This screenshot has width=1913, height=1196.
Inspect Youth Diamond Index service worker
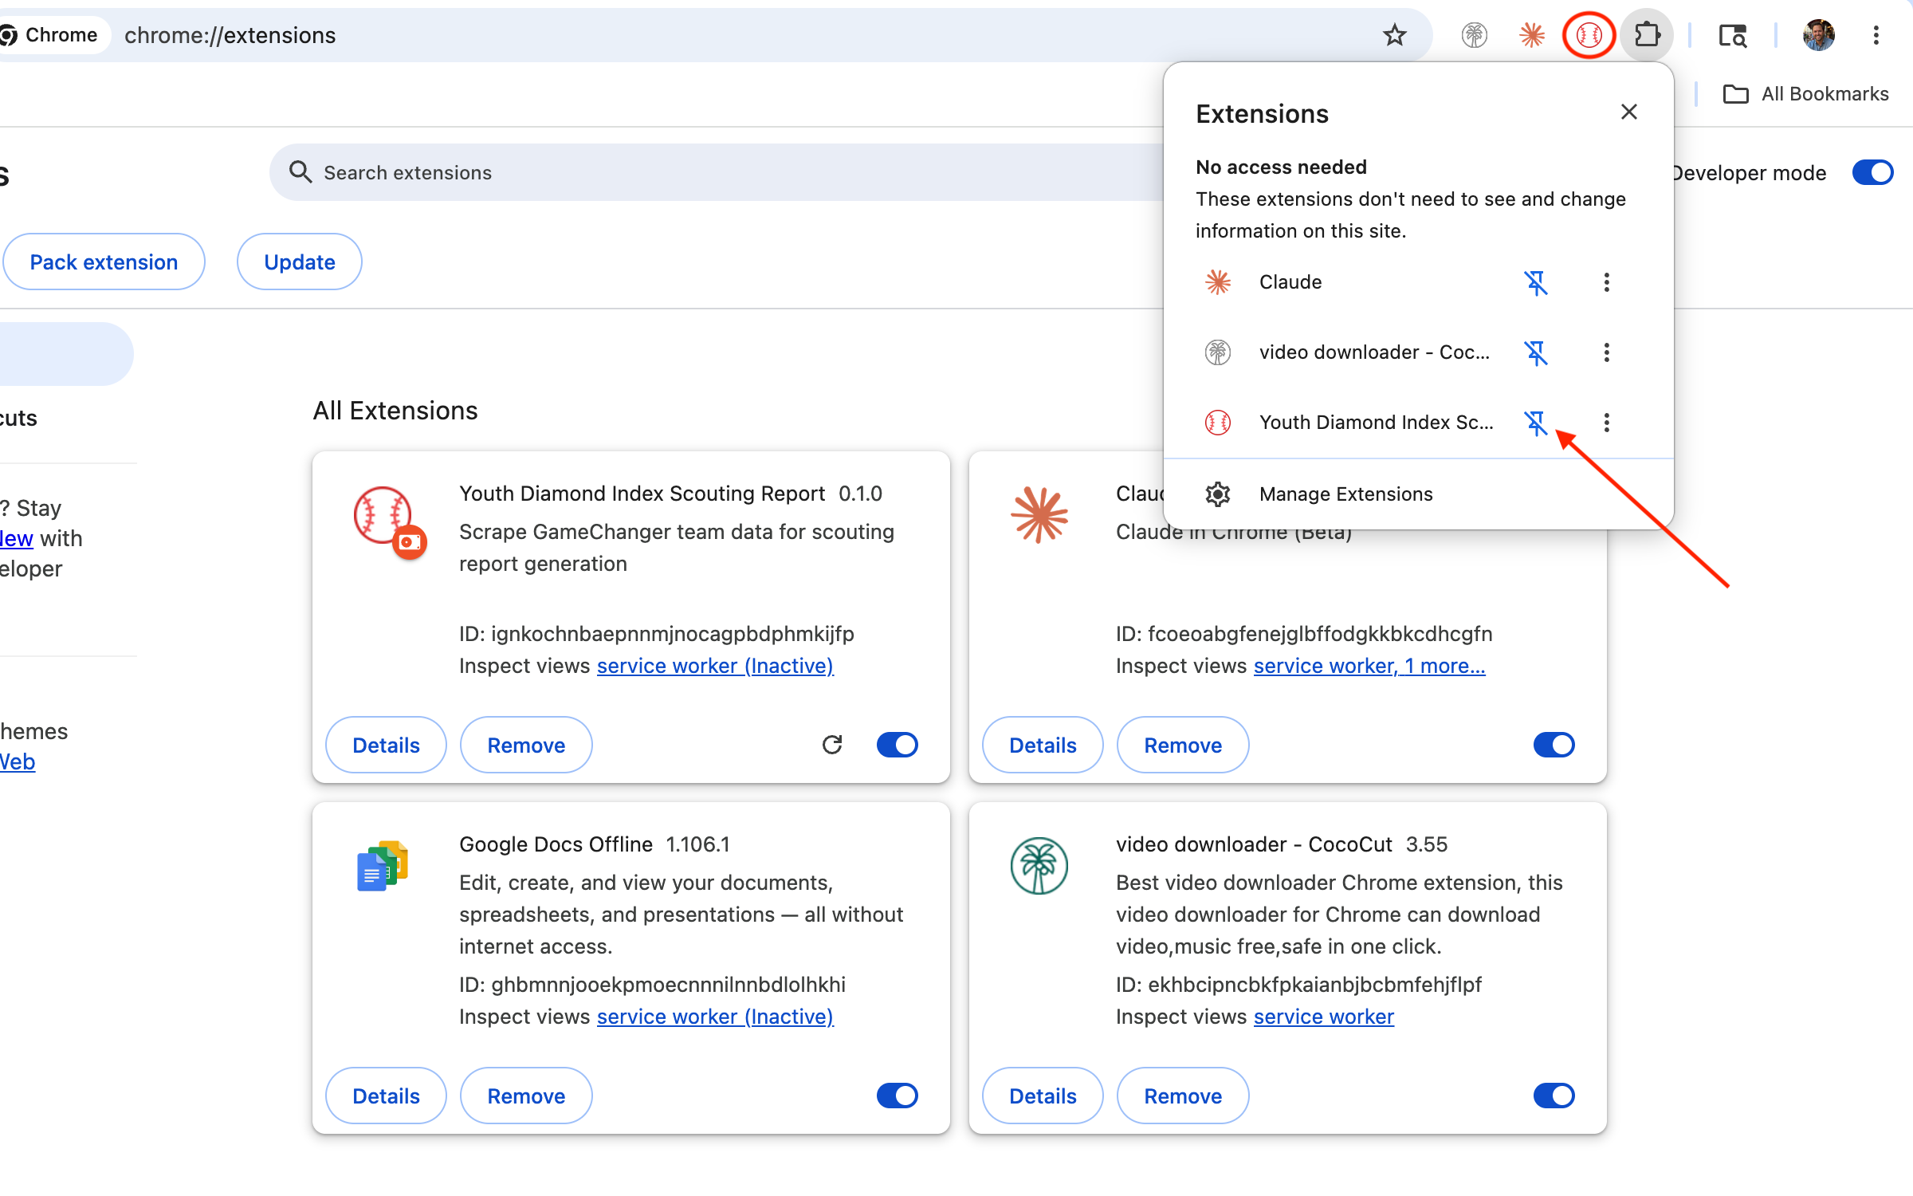(715, 666)
